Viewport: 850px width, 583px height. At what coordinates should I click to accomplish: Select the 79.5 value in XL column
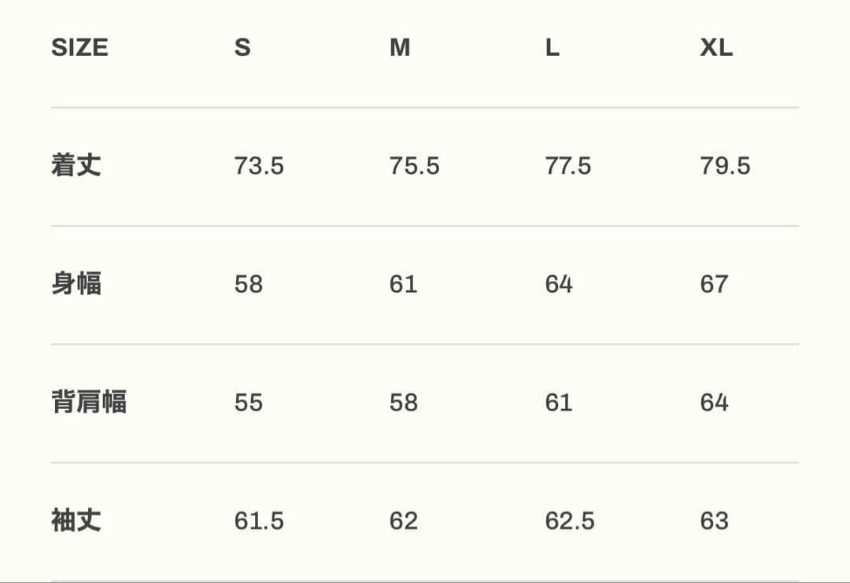(725, 166)
